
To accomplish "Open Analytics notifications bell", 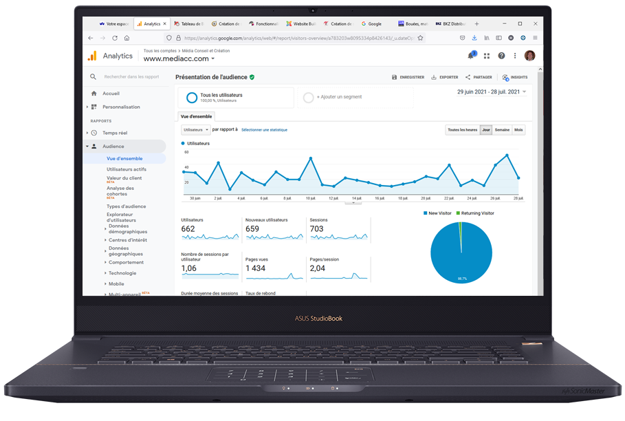I will click(x=470, y=55).
